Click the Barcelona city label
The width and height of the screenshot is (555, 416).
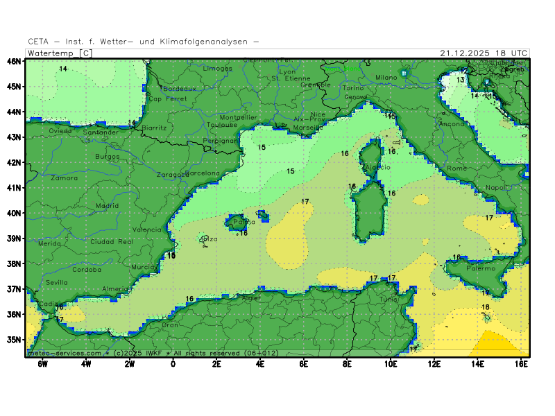pyautogui.click(x=203, y=173)
